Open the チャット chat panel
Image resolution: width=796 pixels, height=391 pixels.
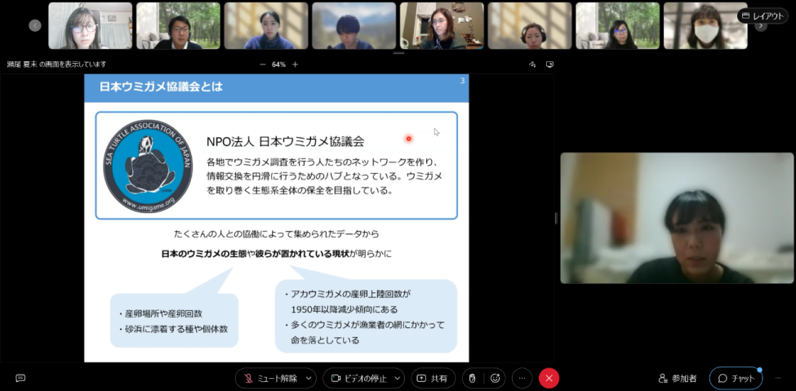tap(736, 378)
